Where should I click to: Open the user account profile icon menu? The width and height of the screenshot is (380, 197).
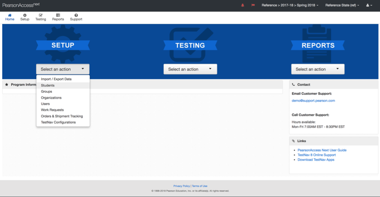pos(369,5)
